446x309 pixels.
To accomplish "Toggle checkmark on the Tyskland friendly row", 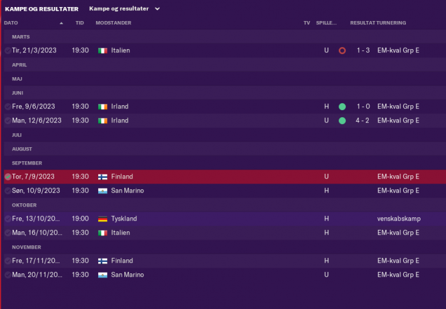I will tap(8, 219).
